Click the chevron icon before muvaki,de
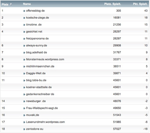The image size is (150, 133). tap(24, 115)
